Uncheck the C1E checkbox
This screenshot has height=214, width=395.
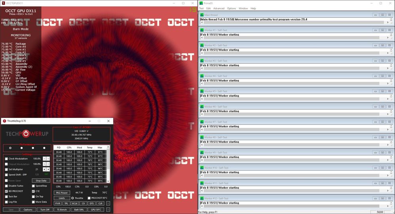[33, 191]
